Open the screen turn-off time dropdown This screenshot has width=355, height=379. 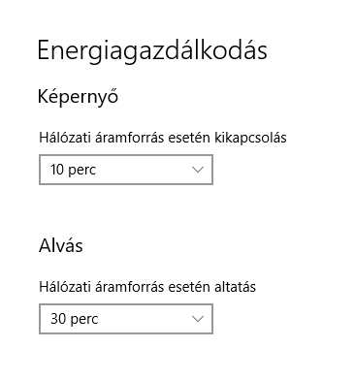(126, 170)
